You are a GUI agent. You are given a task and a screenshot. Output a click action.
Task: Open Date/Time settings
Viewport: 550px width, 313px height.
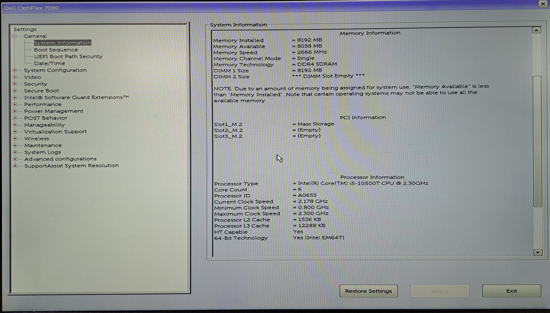click(49, 63)
